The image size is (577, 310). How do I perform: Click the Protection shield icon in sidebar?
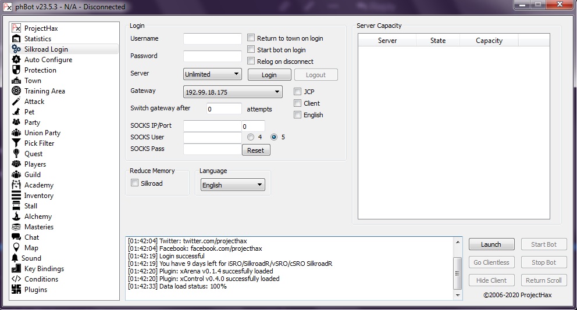coord(16,70)
